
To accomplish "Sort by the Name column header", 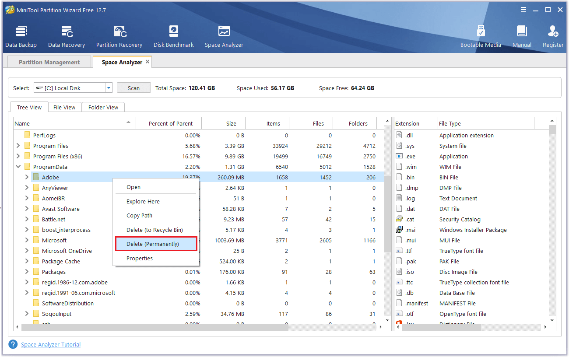I will pos(75,123).
